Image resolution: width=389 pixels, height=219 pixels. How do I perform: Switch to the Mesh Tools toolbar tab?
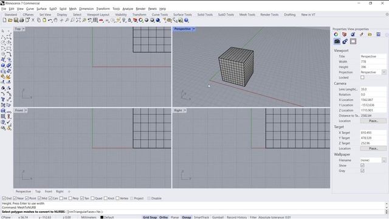tap(247, 15)
